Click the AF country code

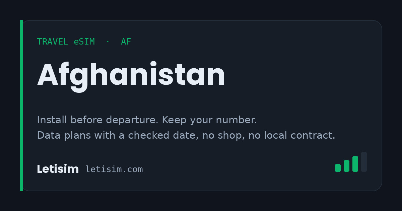click(x=126, y=42)
